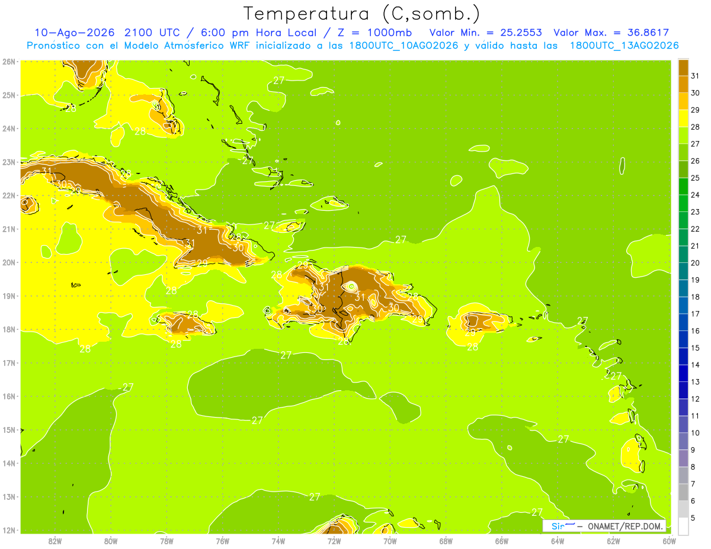The width and height of the screenshot is (711, 549).
Task: Click the "30" label in the color legend
Action: 695,93
